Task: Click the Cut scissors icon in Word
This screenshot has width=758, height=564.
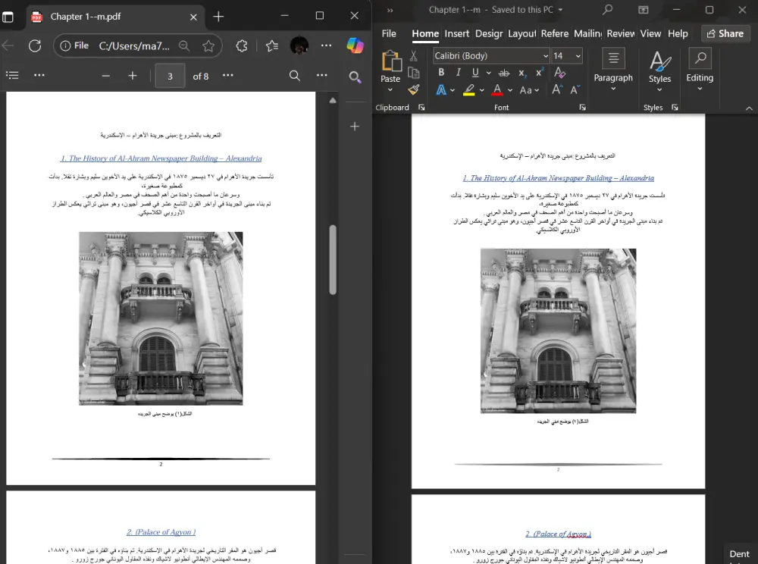Action: (414, 55)
